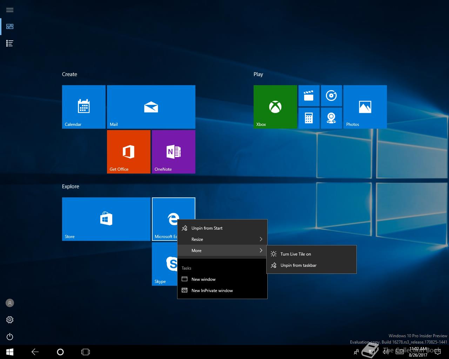Screen dimensions: 449x359
Task: Launch the Store tile
Action: pos(106,219)
